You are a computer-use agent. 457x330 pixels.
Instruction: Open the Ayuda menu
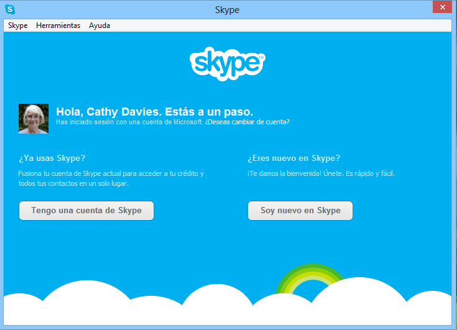[x=99, y=25]
